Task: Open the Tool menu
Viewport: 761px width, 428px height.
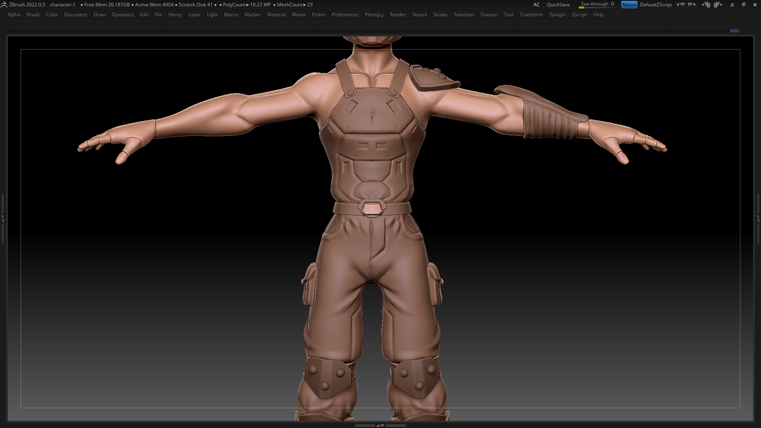Action: pyautogui.click(x=509, y=15)
